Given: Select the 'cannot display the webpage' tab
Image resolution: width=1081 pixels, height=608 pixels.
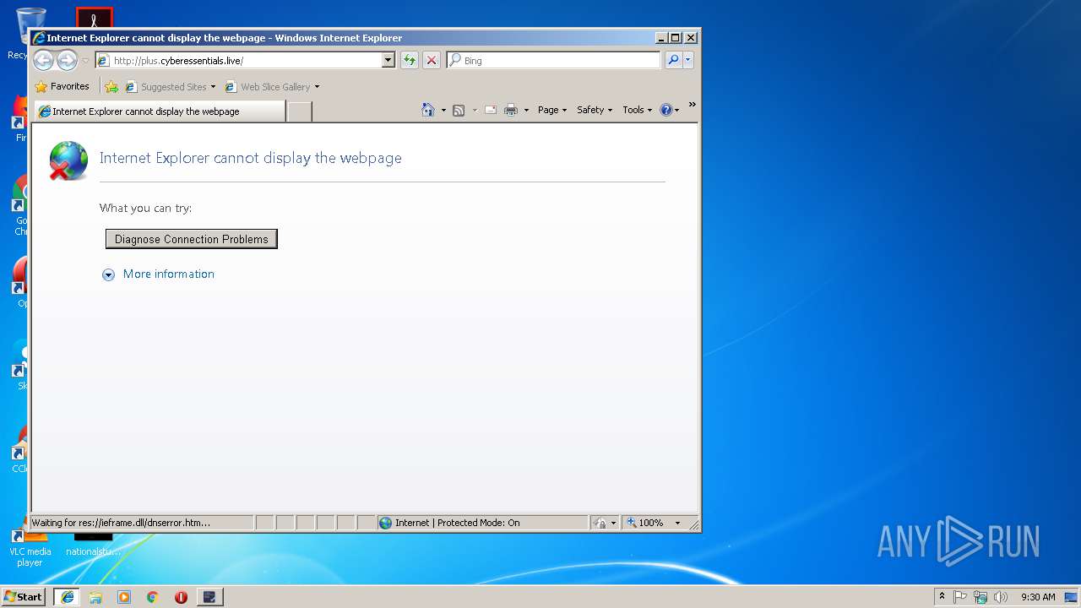Looking at the screenshot, I should point(160,111).
